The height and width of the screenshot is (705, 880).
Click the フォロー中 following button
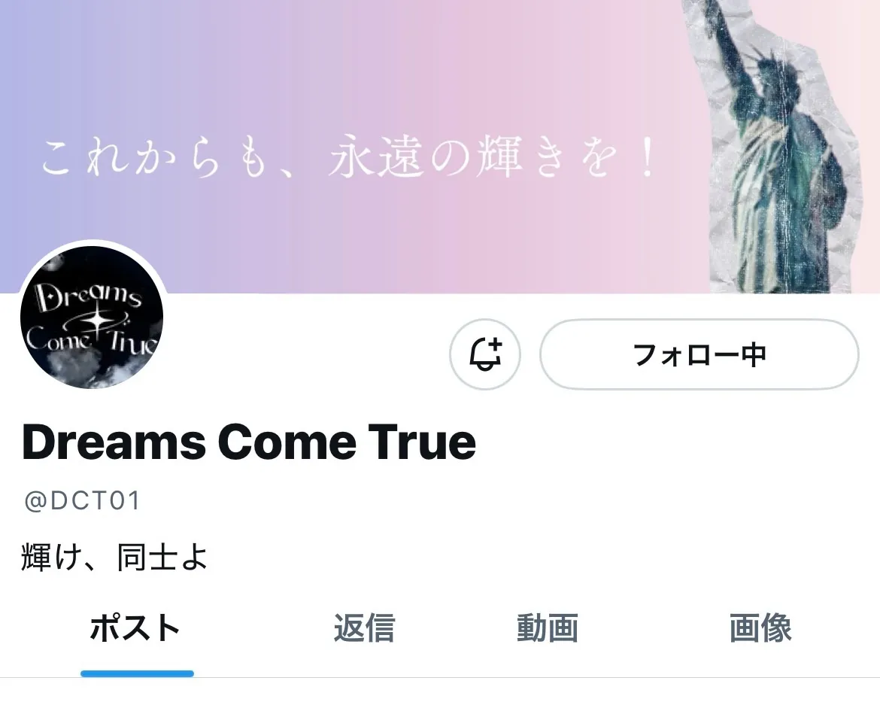(699, 354)
